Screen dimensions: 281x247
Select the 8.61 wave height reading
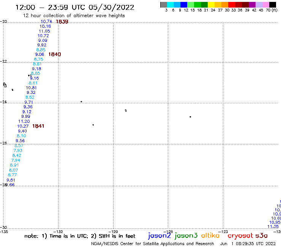(33, 83)
